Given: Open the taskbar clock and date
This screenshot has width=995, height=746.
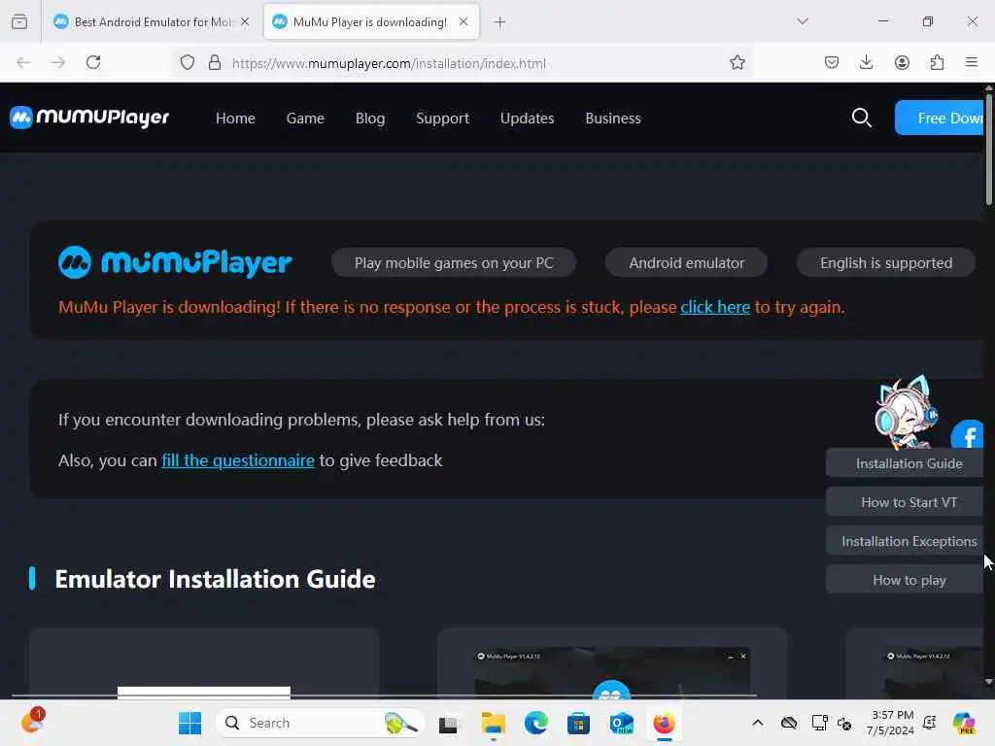Looking at the screenshot, I should [890, 723].
